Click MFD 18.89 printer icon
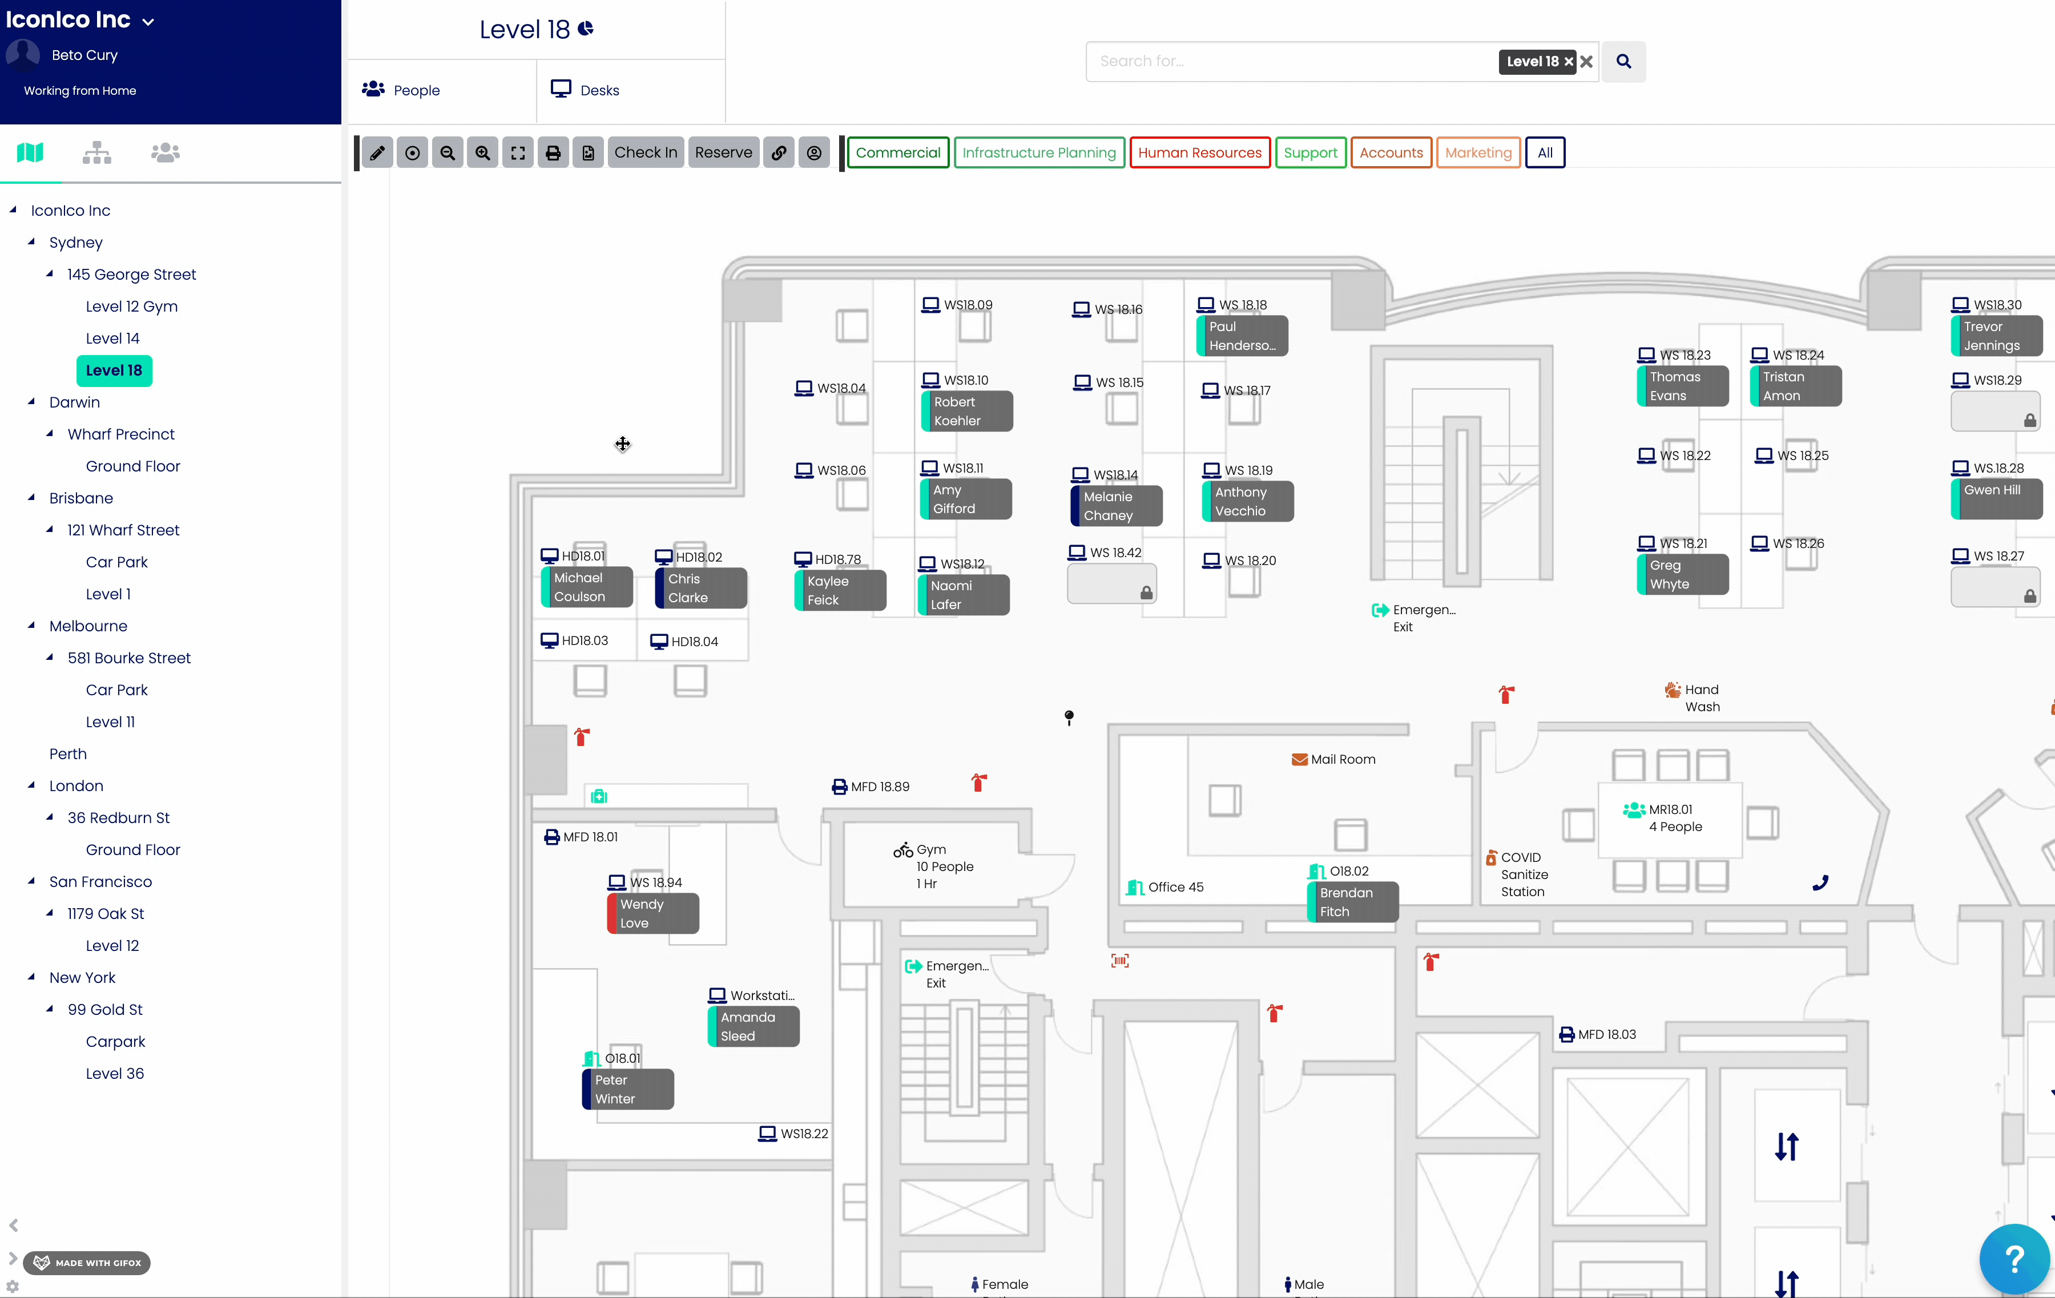This screenshot has height=1298, width=2055. coord(839,787)
